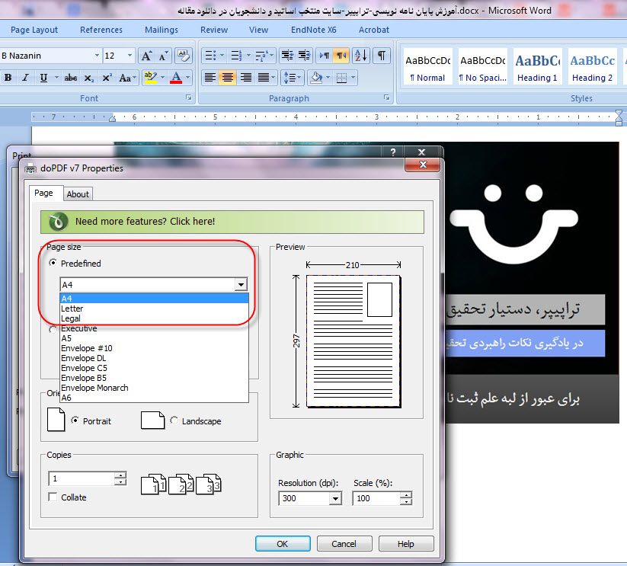The height and width of the screenshot is (566, 627).
Task: Center align the paragraph
Action: pyautogui.click(x=228, y=78)
